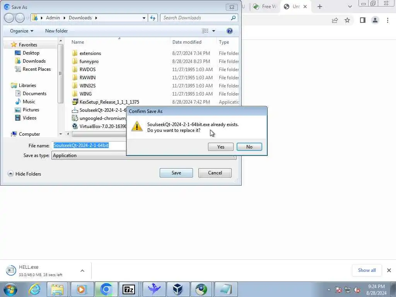Select the RWWIN folder
This screenshot has width=396, height=297.
(87, 77)
